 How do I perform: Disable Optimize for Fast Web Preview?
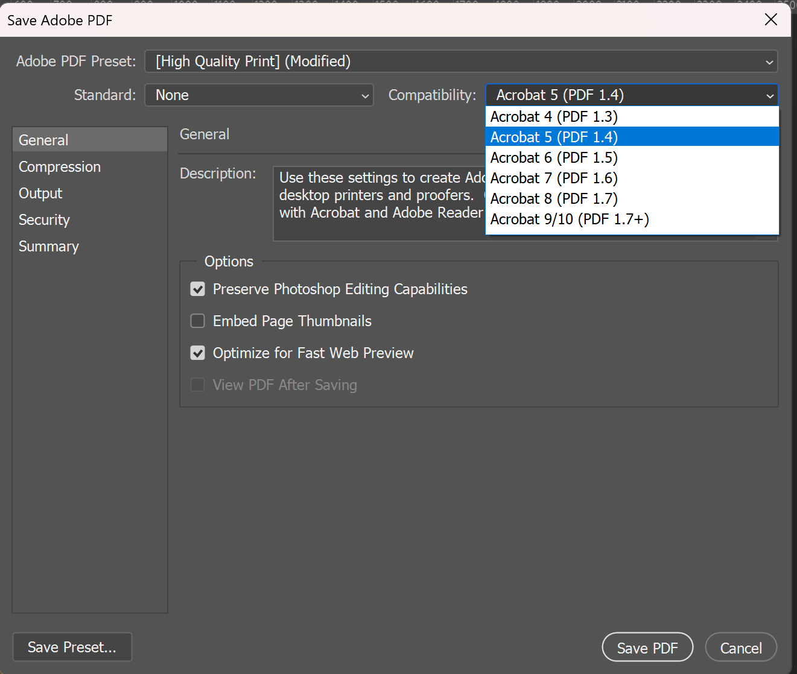[198, 353]
